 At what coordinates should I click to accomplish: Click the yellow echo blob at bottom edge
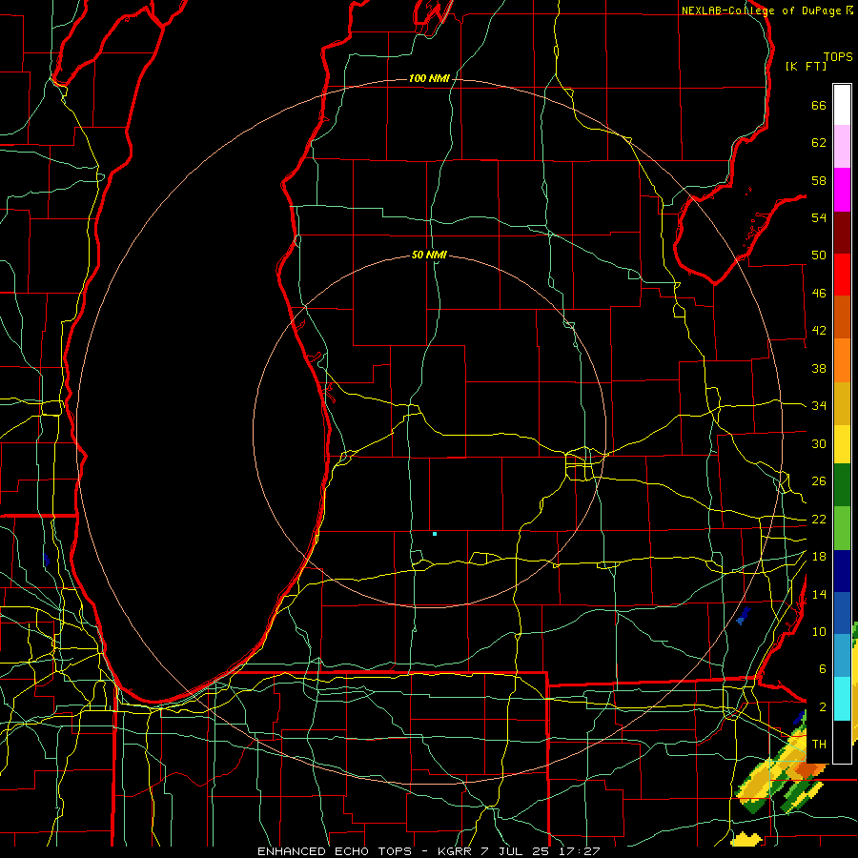coord(746,839)
